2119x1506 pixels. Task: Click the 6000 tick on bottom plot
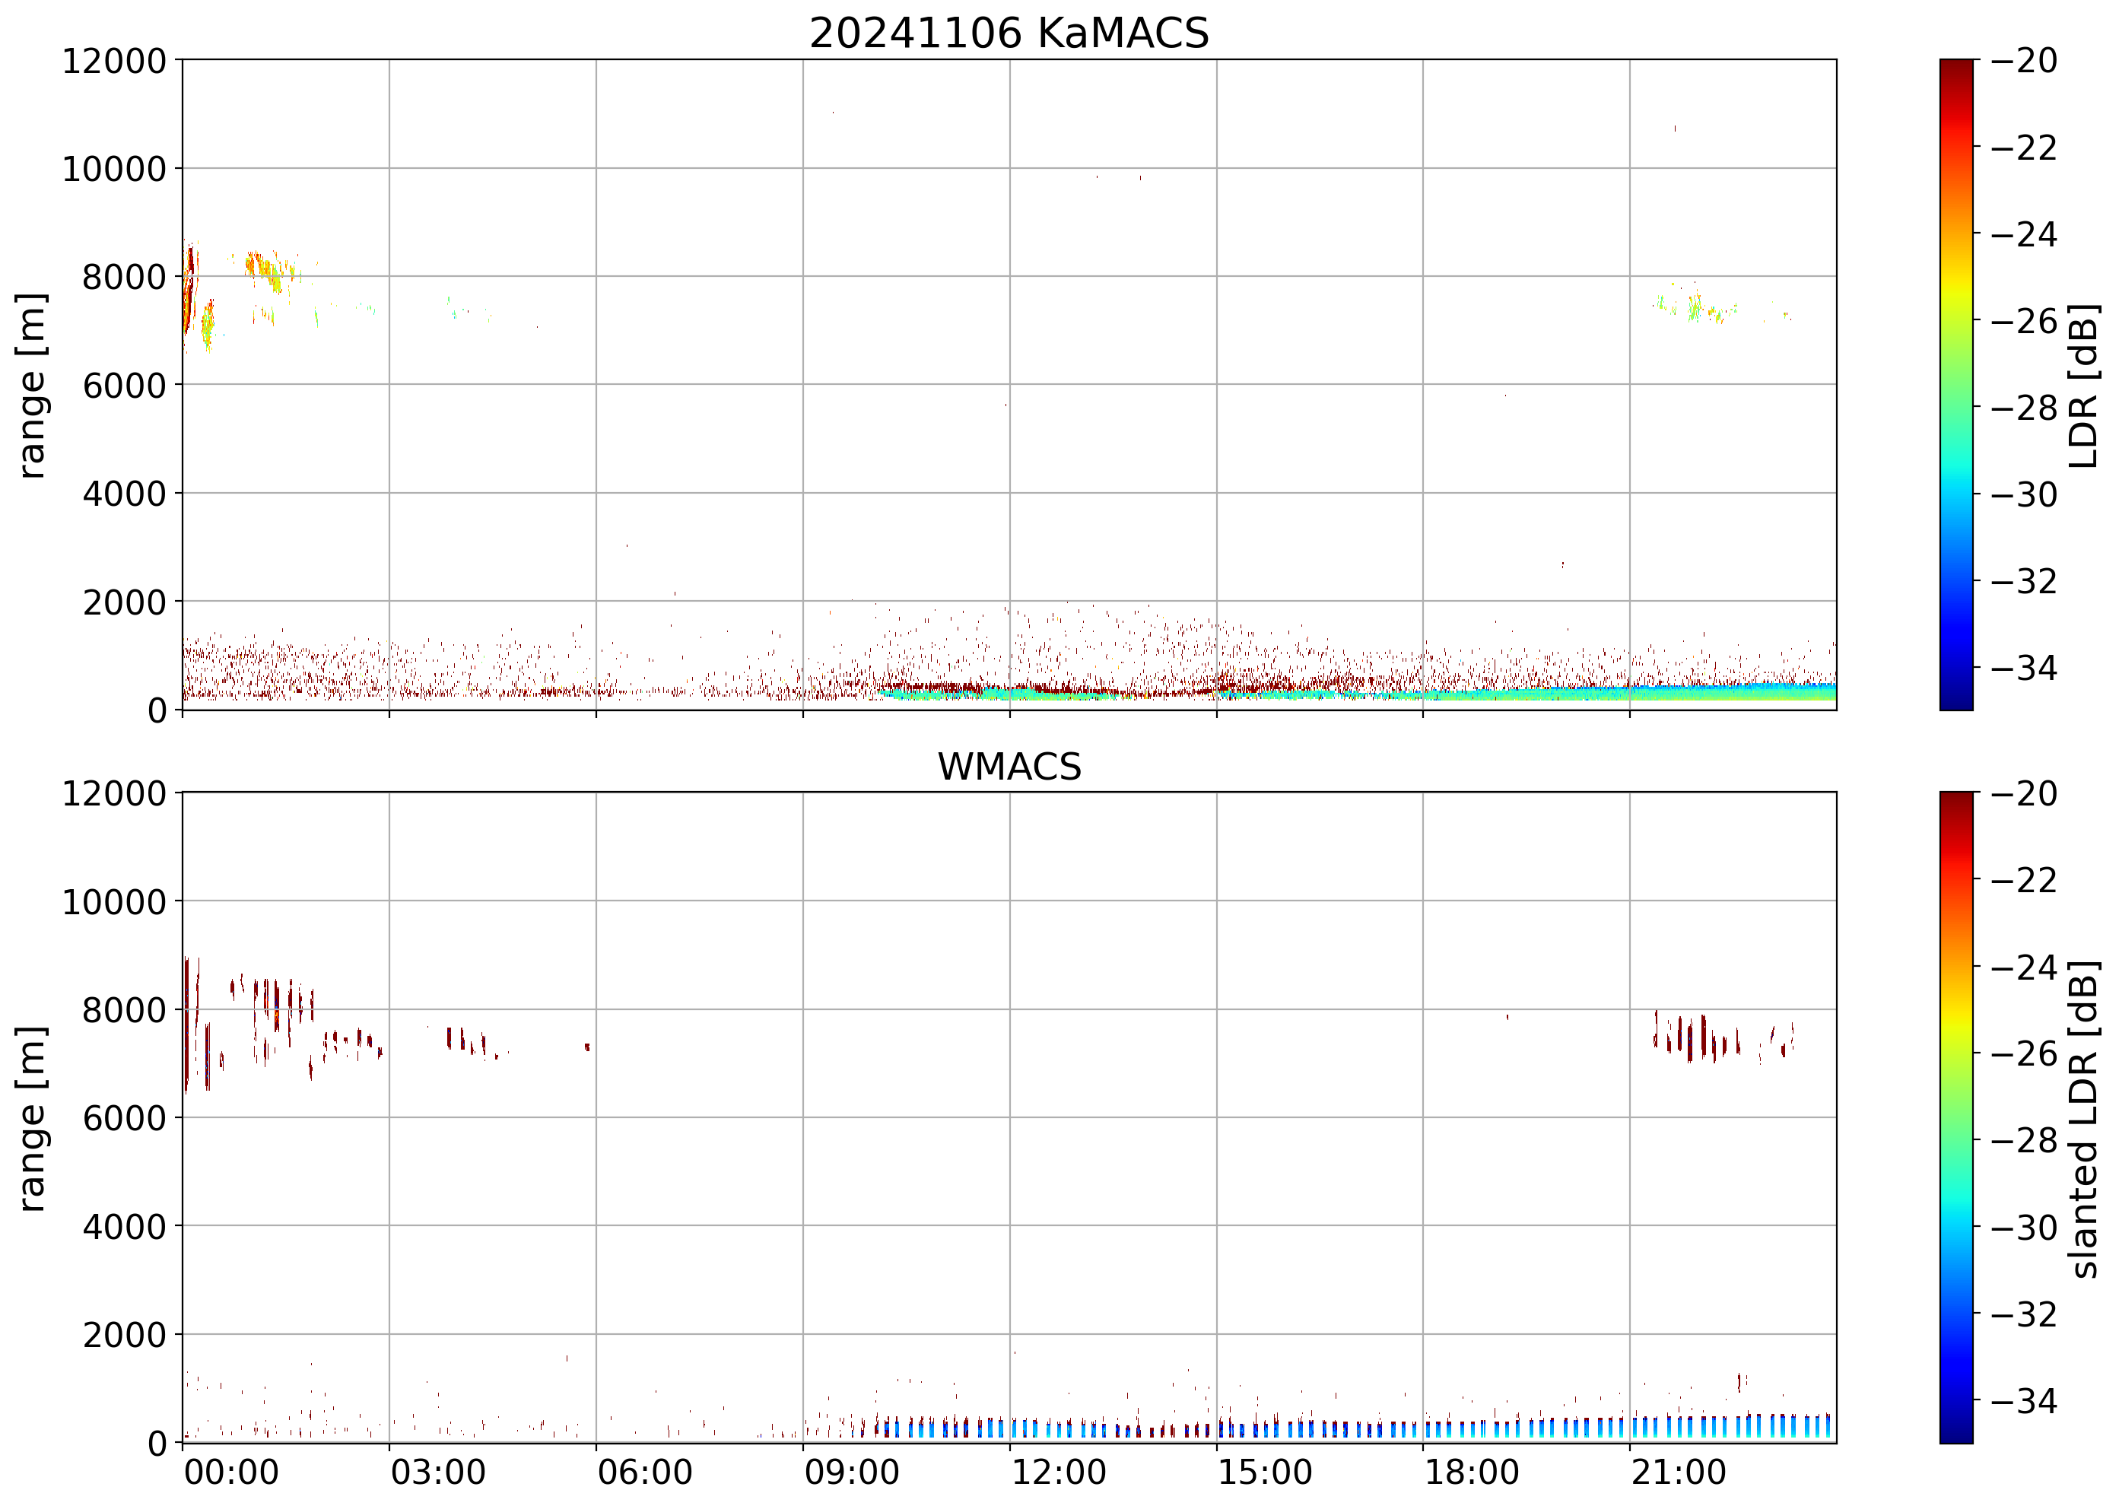point(124,1118)
